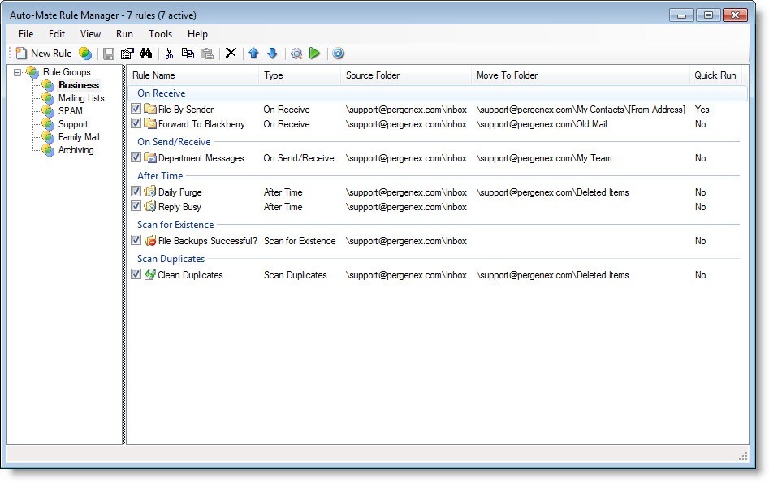Viewport: 769px width, 482px height.
Task: Select the SPAM rule group
Action: (71, 112)
